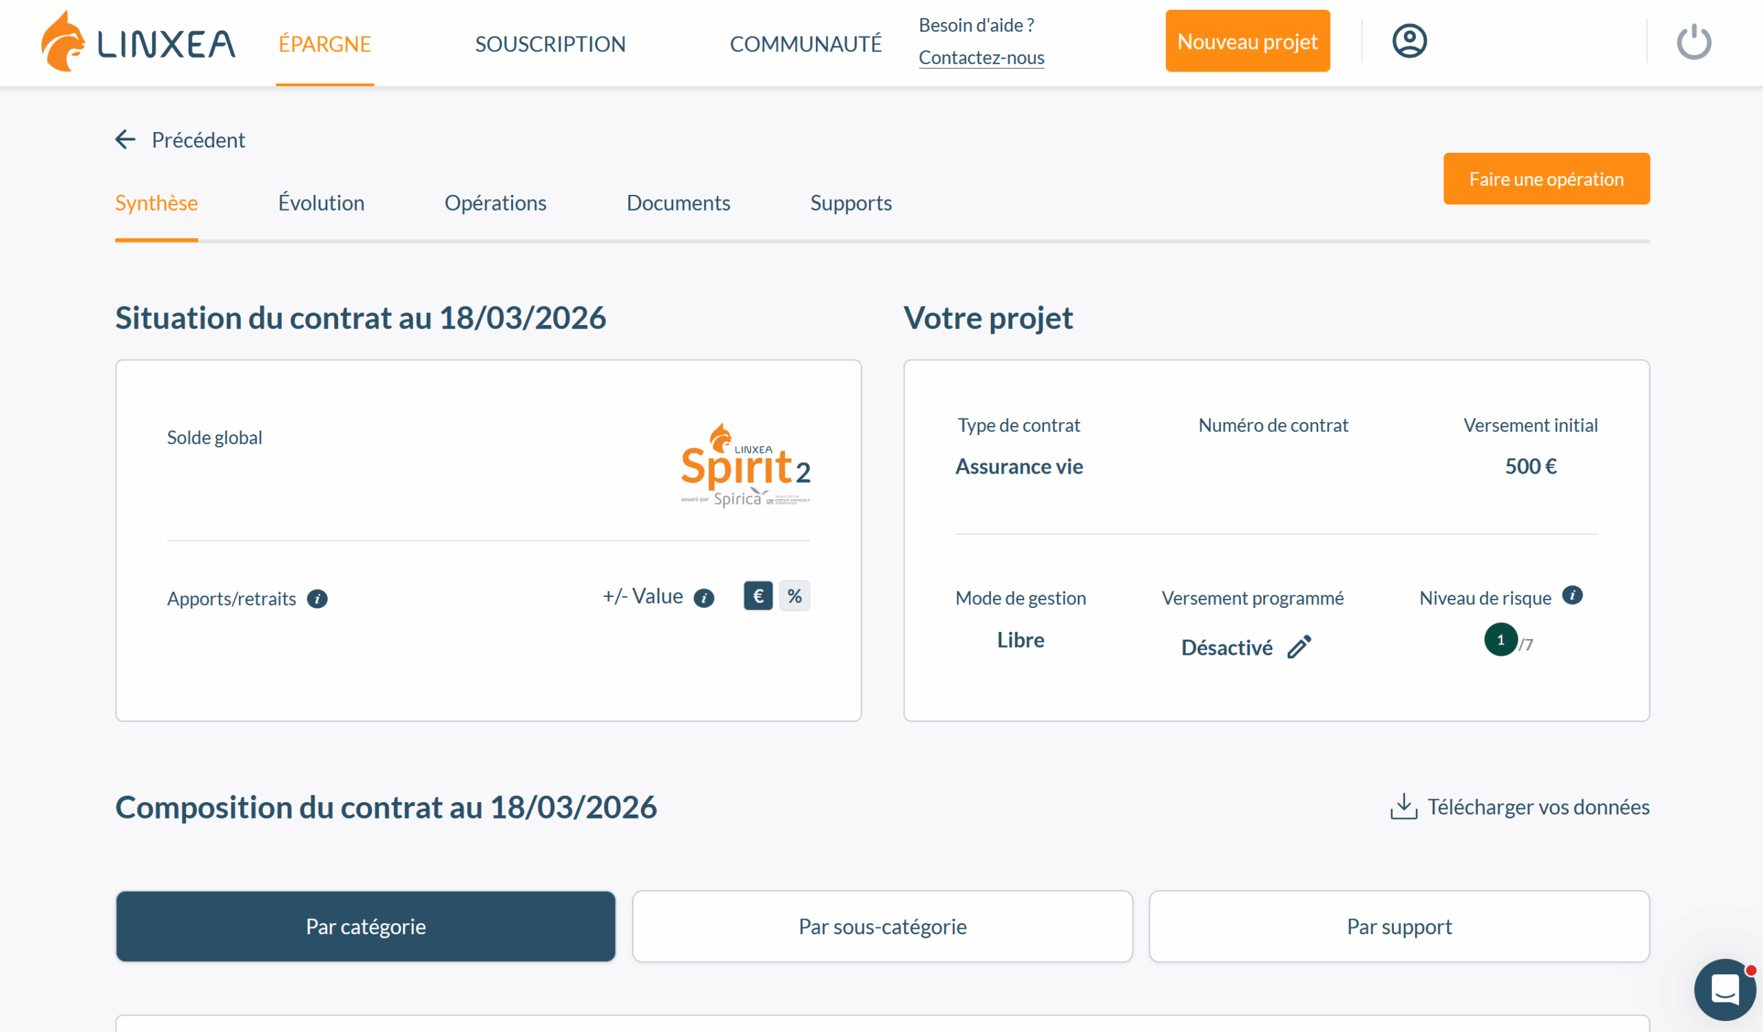
Task: Go to the SOUSCRIPTION section
Action: (550, 43)
